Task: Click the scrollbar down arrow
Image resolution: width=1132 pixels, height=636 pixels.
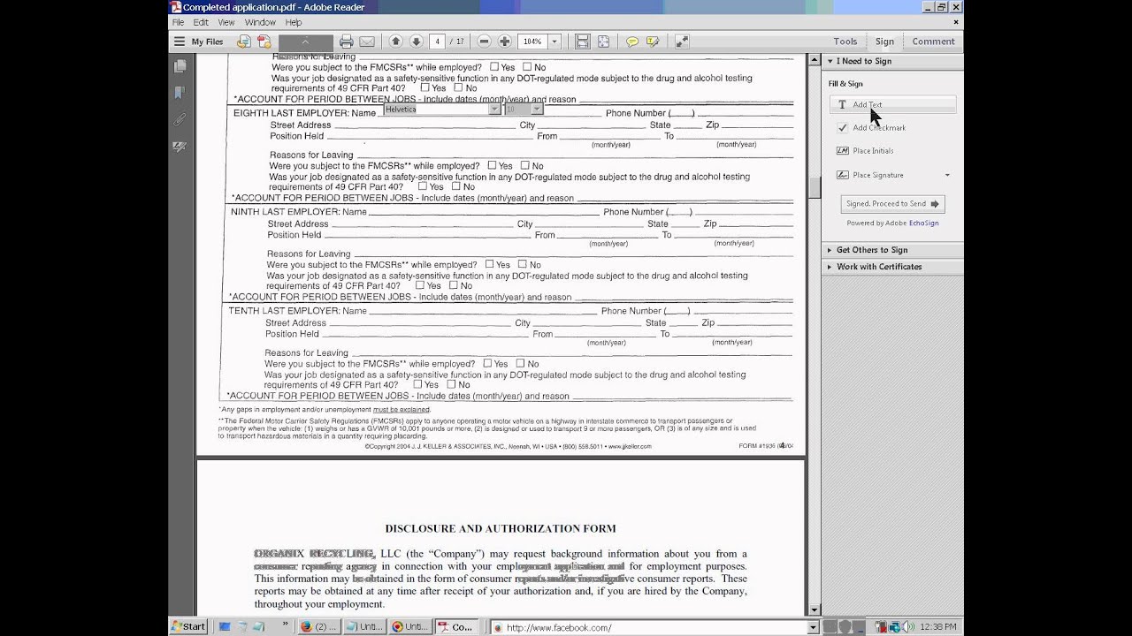Action: (x=815, y=609)
